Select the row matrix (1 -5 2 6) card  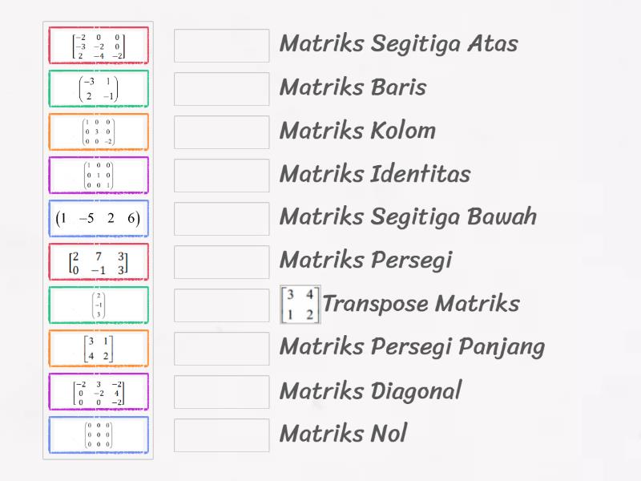[99, 219]
